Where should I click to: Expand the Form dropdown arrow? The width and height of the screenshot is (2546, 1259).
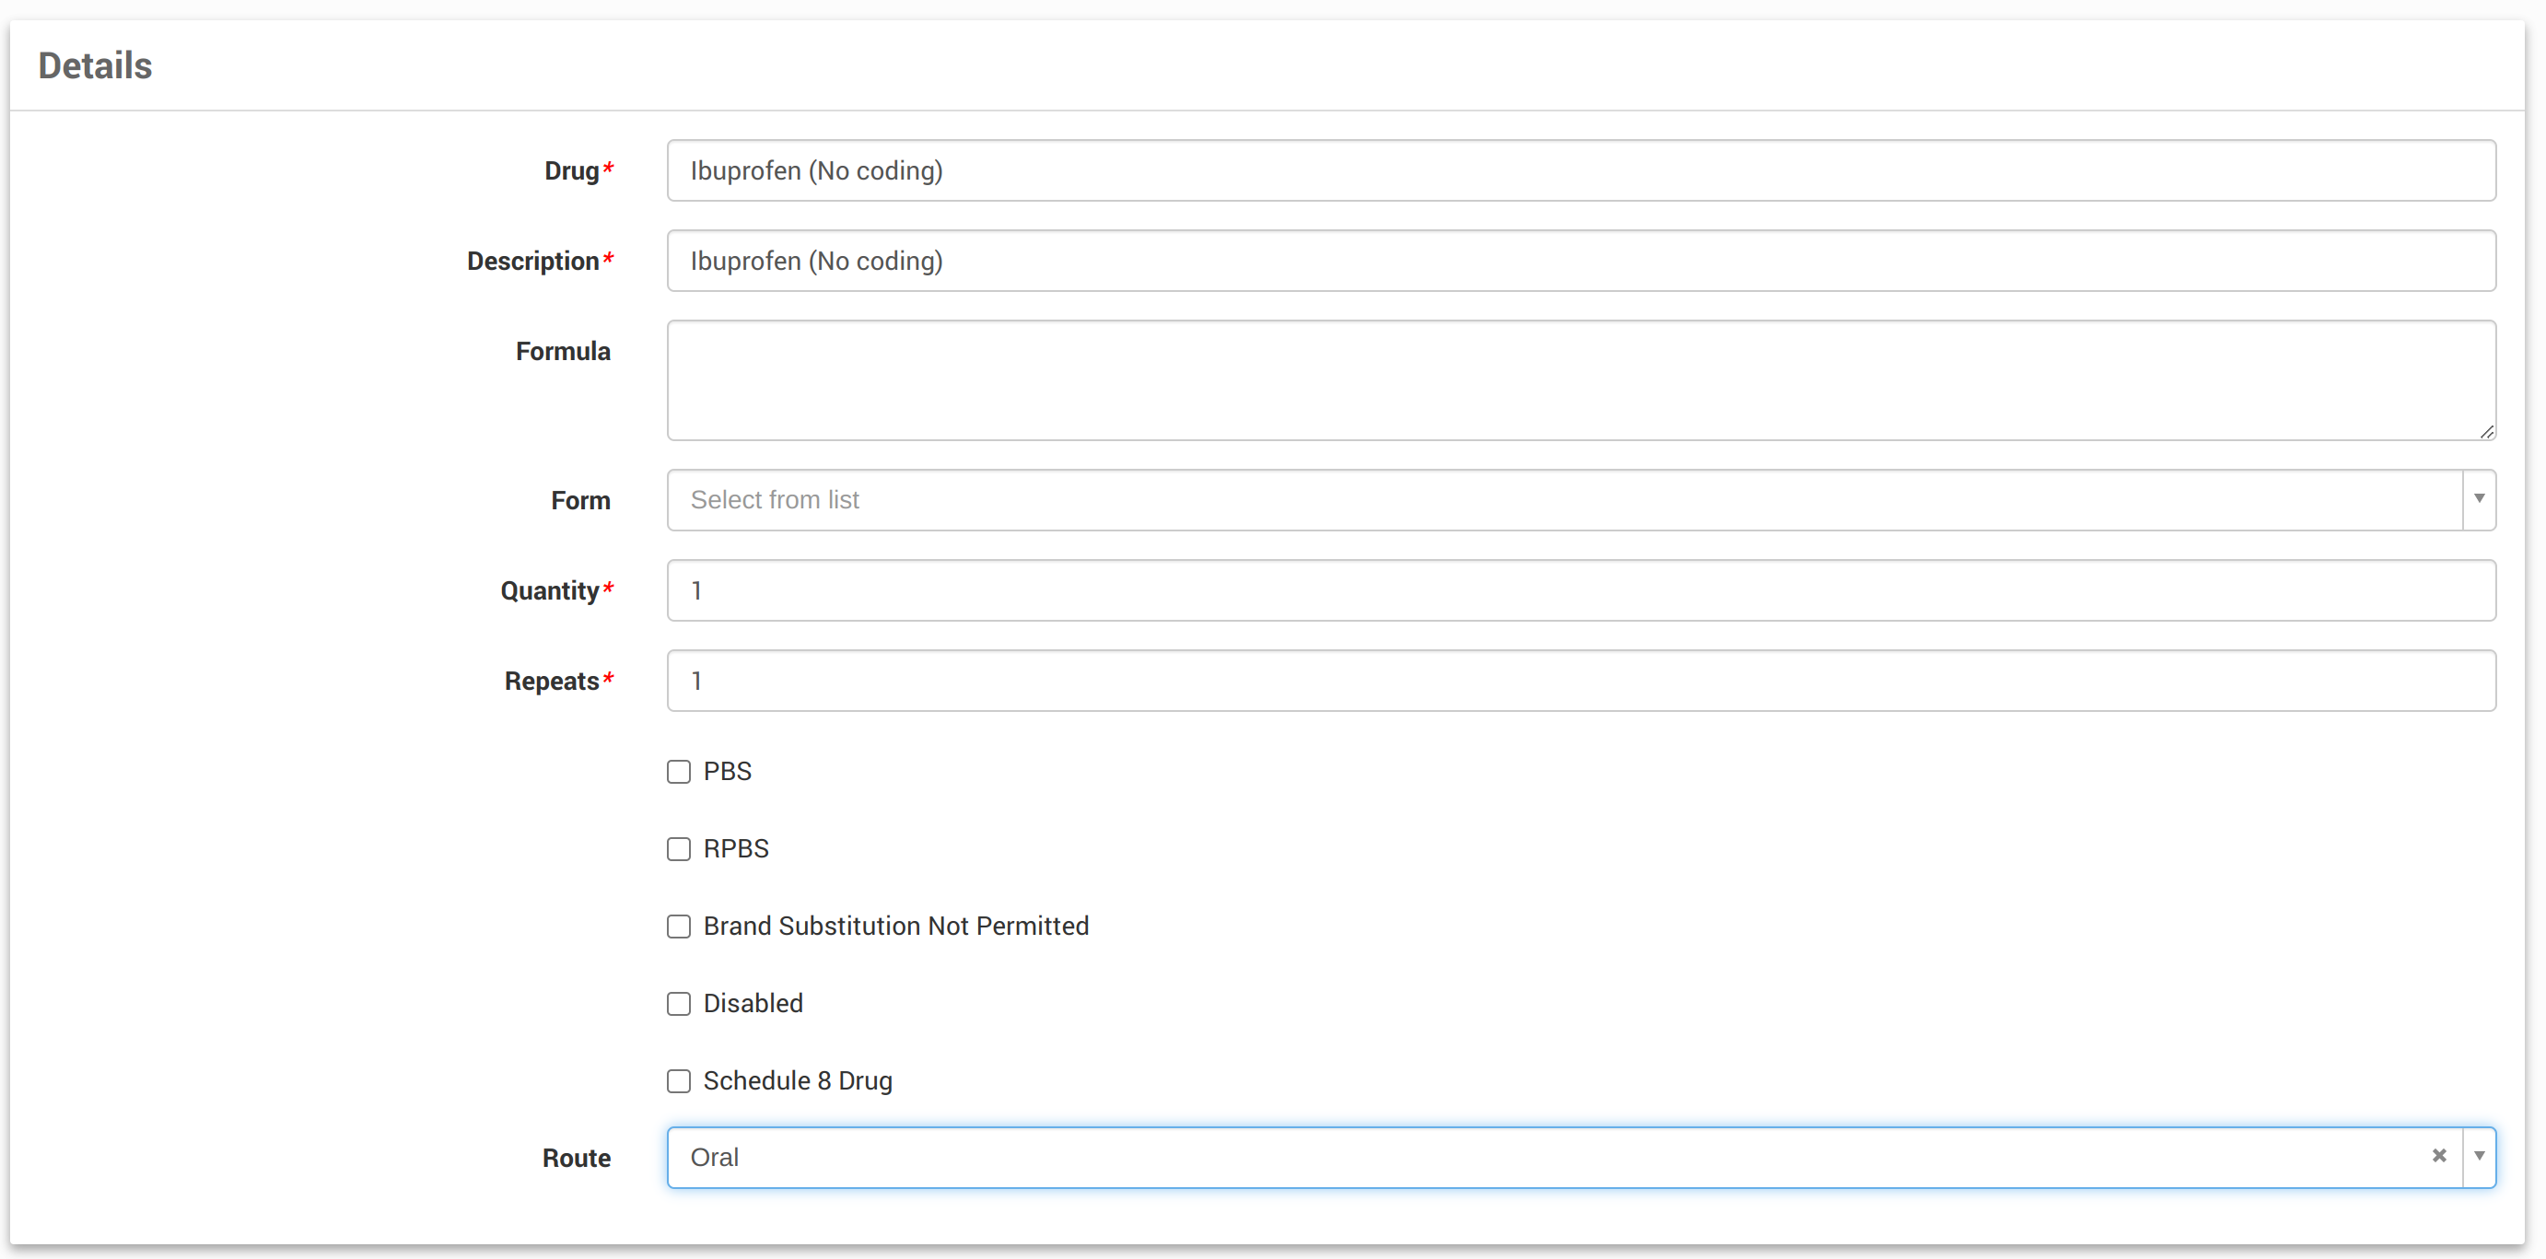coord(2479,499)
